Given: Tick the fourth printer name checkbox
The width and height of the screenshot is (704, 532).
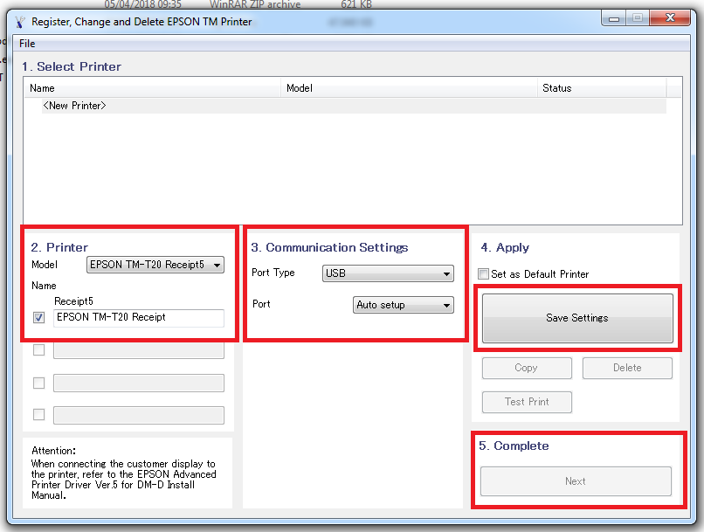Looking at the screenshot, I should (38, 415).
